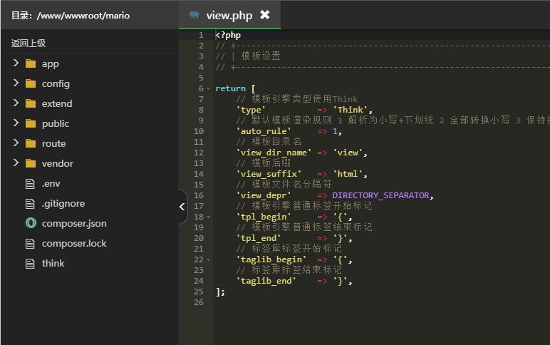Expand the extend folder chevron
Screen dimensions: 550x345
pos(16,103)
